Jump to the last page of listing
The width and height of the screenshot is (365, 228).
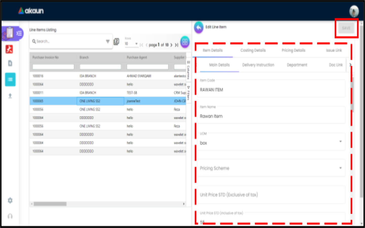click(176, 45)
